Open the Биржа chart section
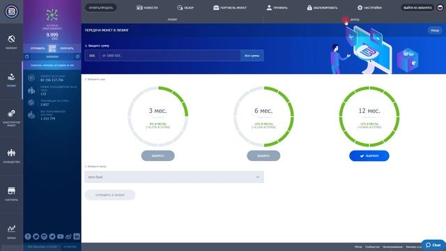The image size is (446, 251). pos(11,231)
